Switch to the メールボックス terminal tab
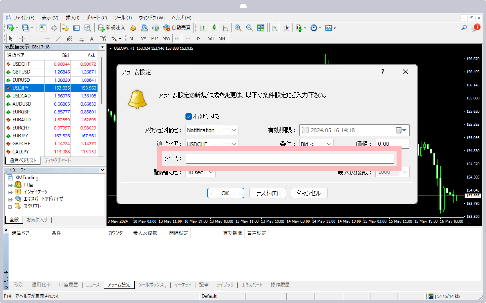Screen dimensions: 486x303 (152, 285)
